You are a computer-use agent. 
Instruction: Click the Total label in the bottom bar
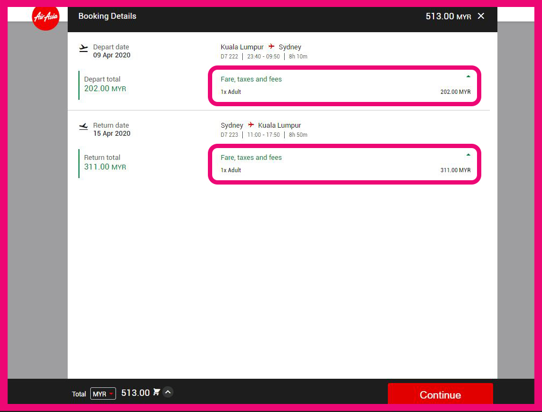pyautogui.click(x=79, y=394)
